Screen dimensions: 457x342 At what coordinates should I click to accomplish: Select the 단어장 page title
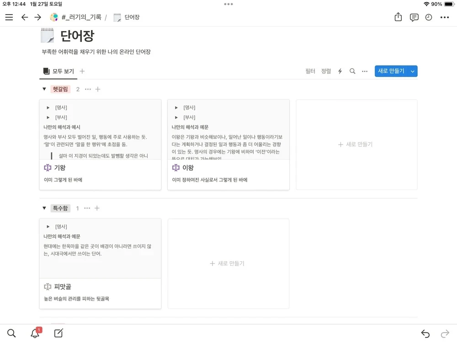pyautogui.click(x=77, y=36)
